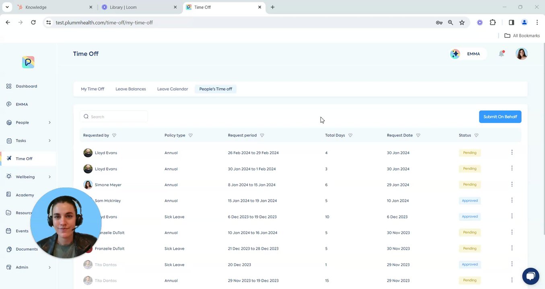This screenshot has height=289, width=545.
Task: Open the EMMA assistant button in the header
Action: pyautogui.click(x=469, y=54)
